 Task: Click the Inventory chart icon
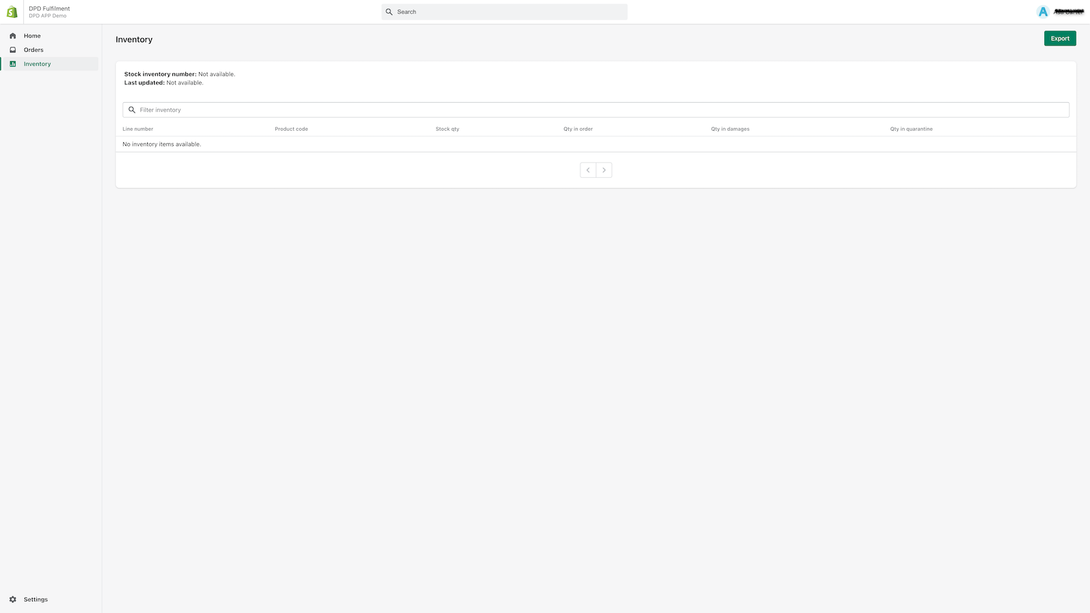click(12, 64)
